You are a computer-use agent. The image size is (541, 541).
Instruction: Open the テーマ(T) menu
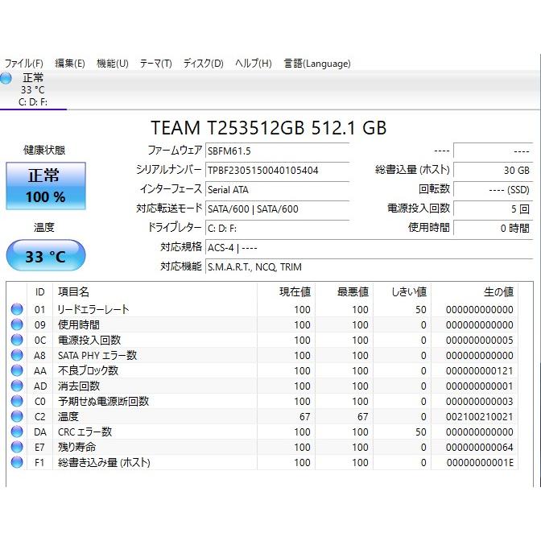coord(155,64)
